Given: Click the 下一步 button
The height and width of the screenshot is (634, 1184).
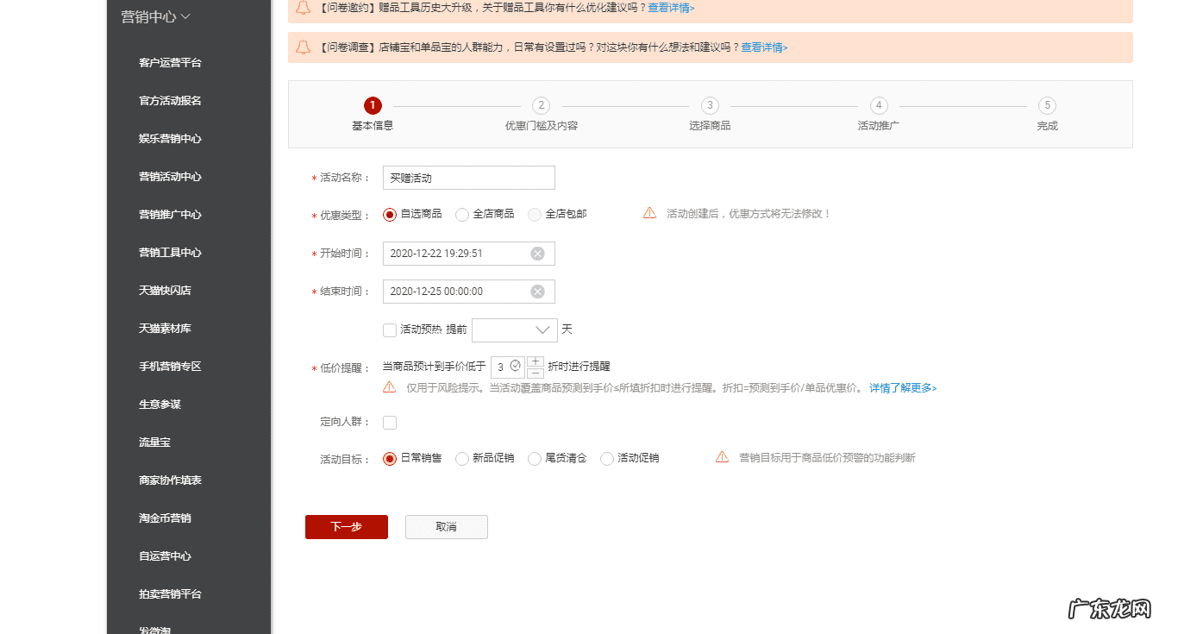Looking at the screenshot, I should coord(346,526).
